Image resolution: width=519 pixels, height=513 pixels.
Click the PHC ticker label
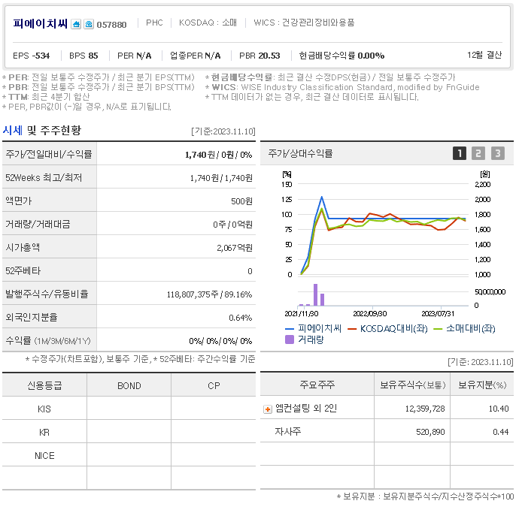pyautogui.click(x=155, y=23)
